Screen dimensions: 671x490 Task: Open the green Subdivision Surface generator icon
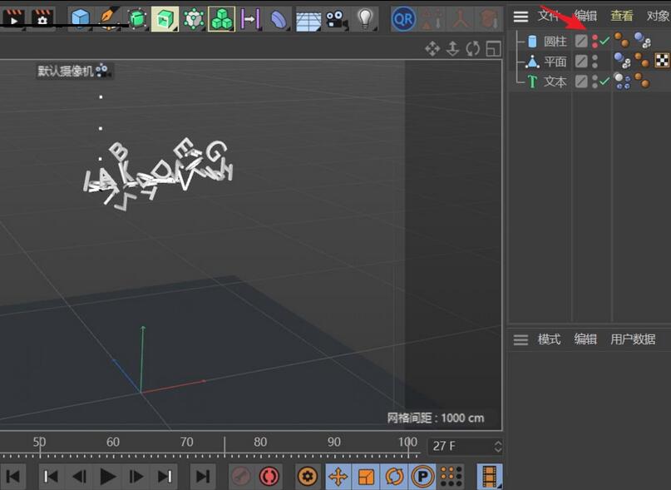(x=136, y=17)
